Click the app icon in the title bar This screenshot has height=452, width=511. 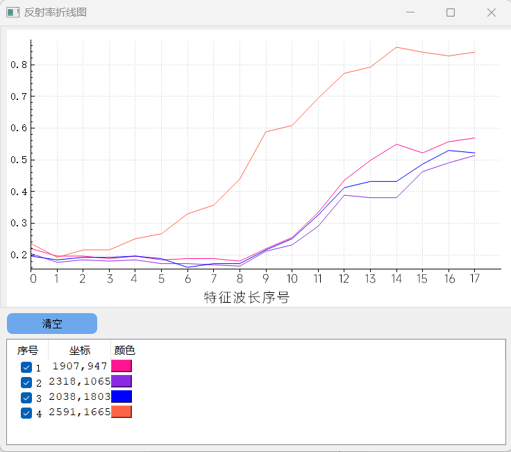click(x=12, y=12)
